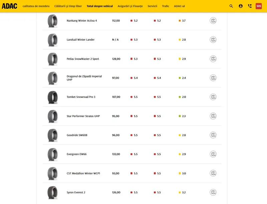
Task: Toggle comparison for Goodride SW608
Action: click(213, 135)
